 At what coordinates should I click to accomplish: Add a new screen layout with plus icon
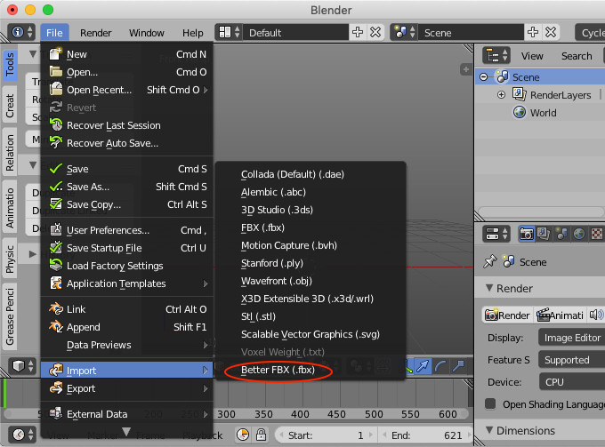[x=358, y=32]
